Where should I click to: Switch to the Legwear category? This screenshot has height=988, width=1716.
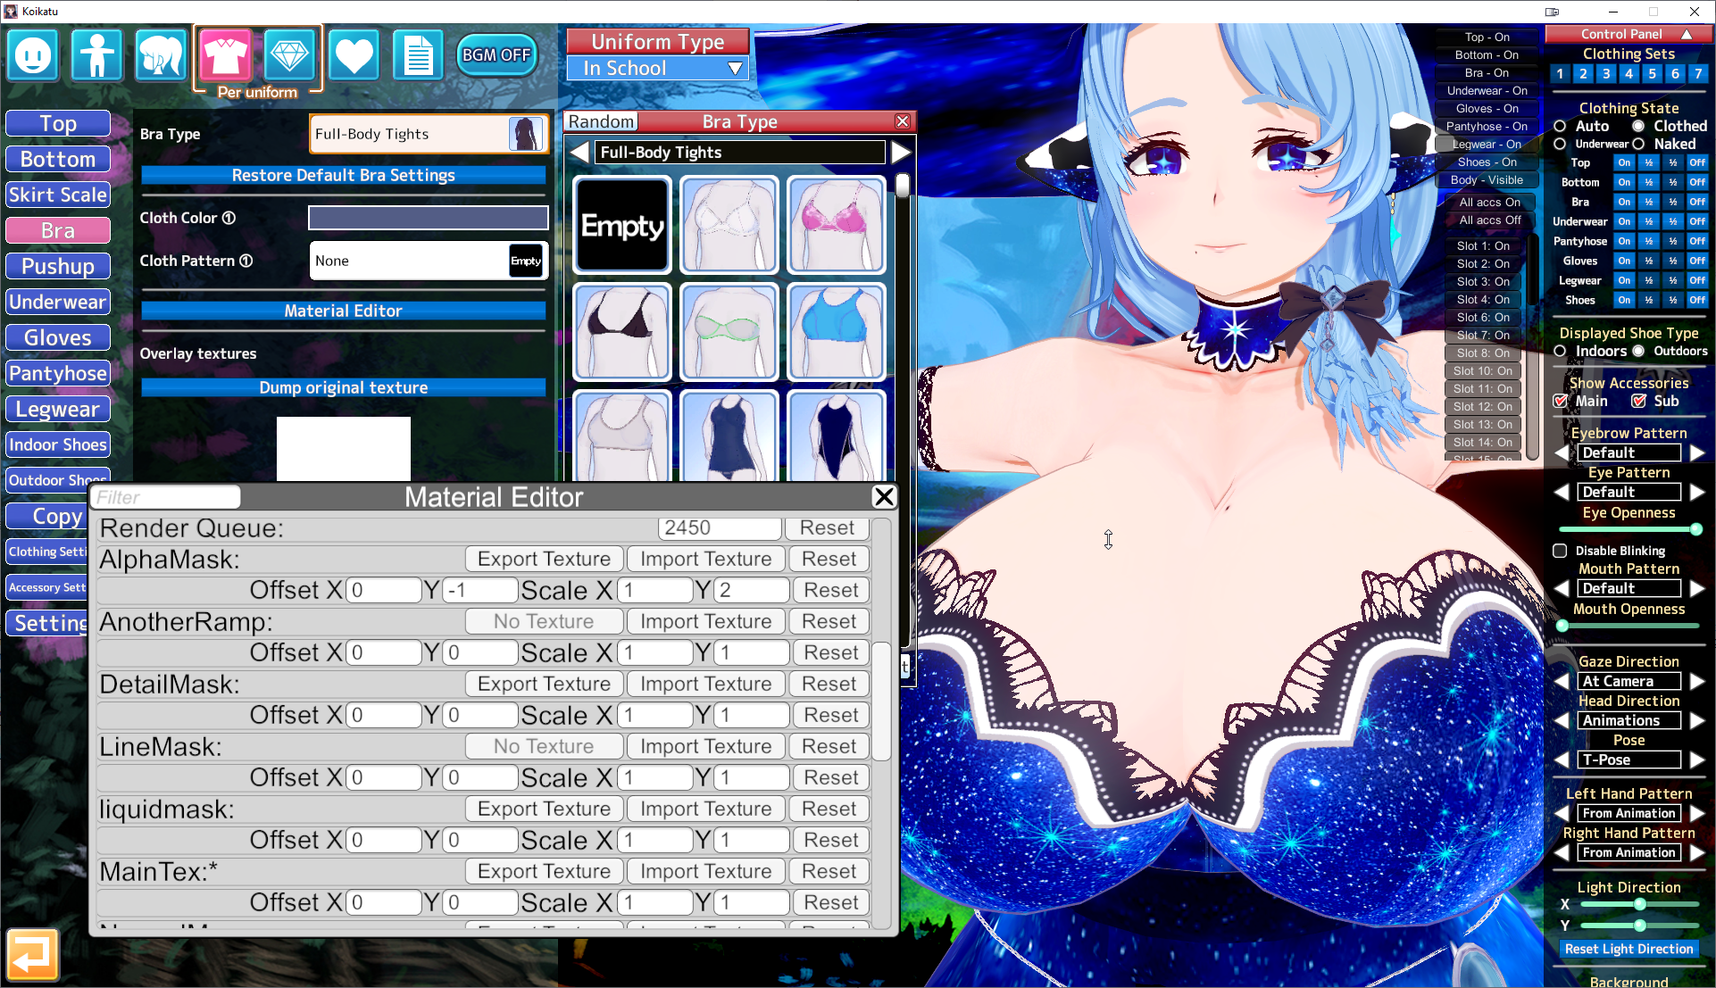(x=58, y=409)
